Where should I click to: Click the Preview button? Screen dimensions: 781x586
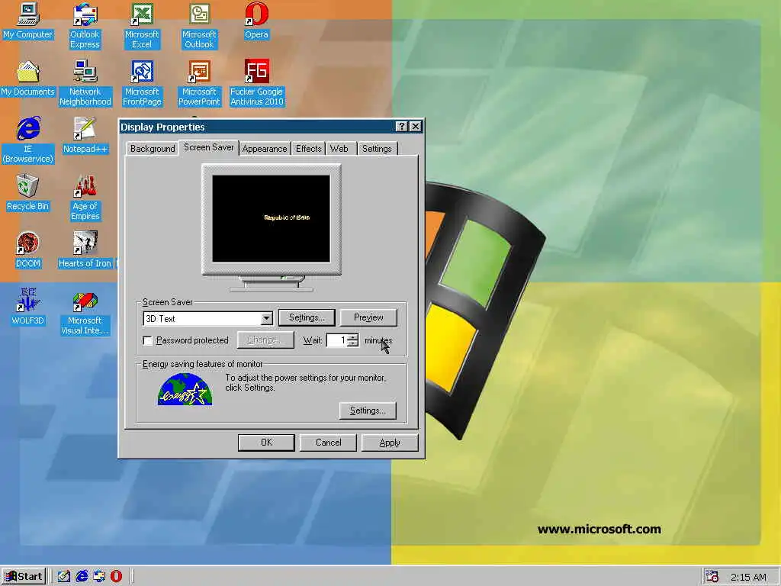pos(368,318)
